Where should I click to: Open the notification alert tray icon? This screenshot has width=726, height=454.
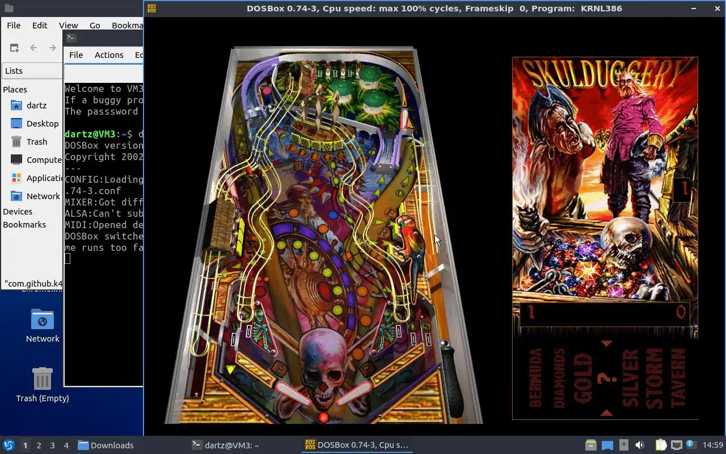tap(691, 445)
